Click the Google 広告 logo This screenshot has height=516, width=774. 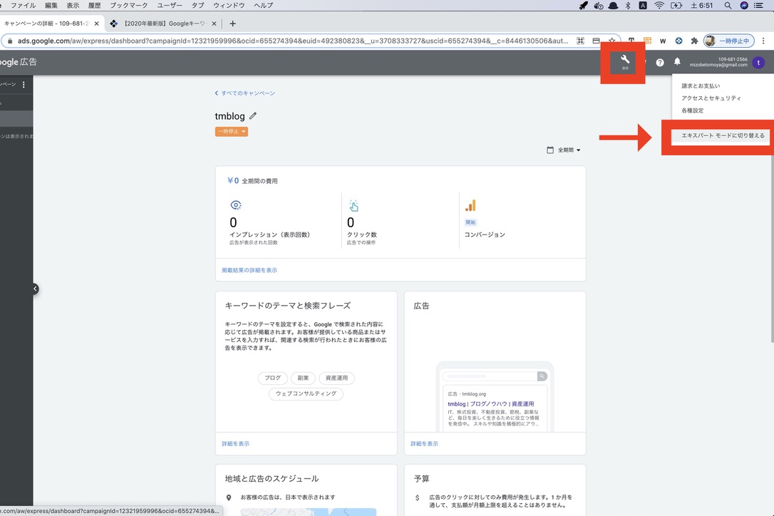[x=19, y=62]
